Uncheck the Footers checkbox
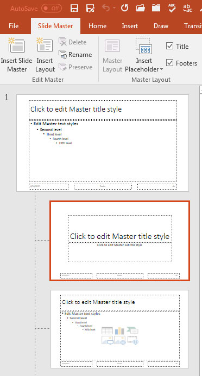202x376 pixels. (169, 63)
